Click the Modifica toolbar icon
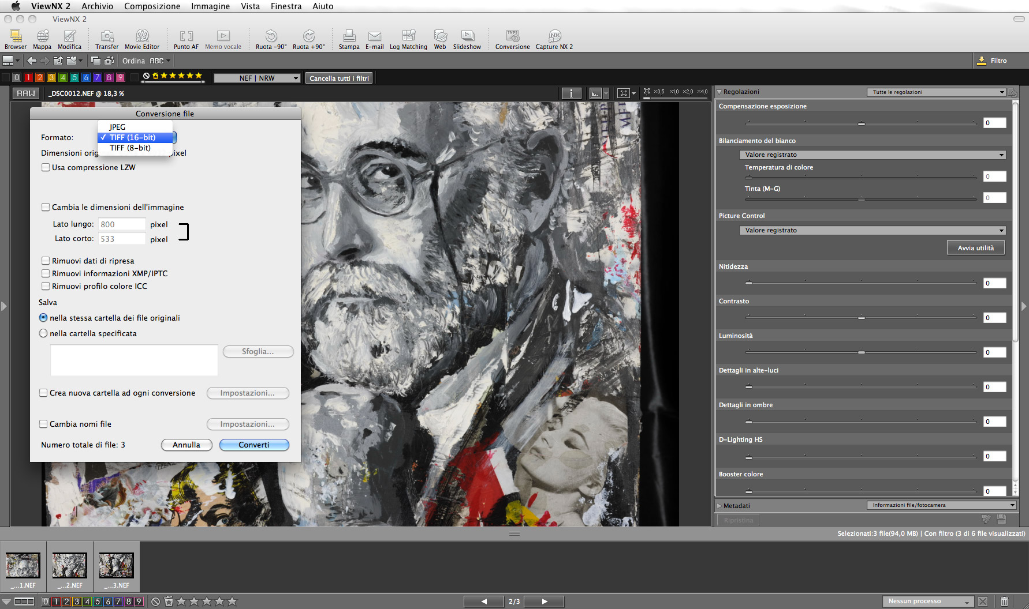 tap(69, 39)
